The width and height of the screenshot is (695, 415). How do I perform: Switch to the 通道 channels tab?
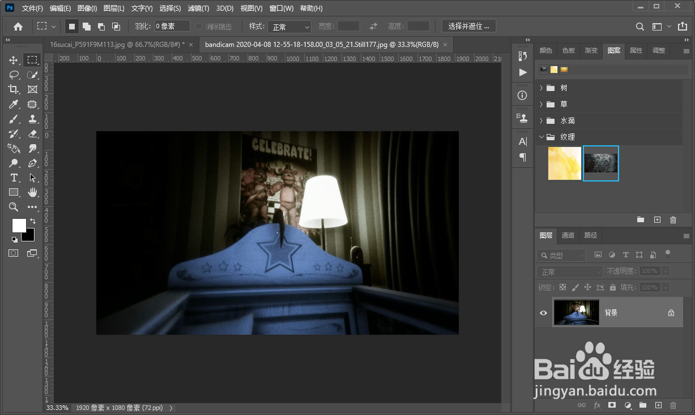568,235
